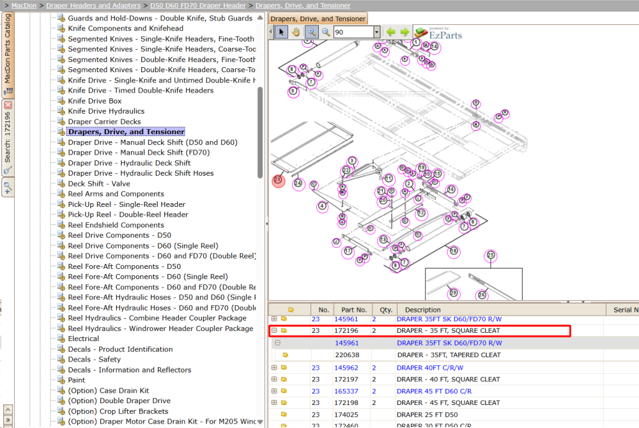Open part number link 165337

click(346, 392)
